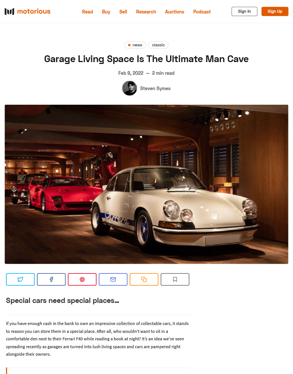Navigate to Research
This screenshot has width=293, height=374.
click(x=146, y=12)
